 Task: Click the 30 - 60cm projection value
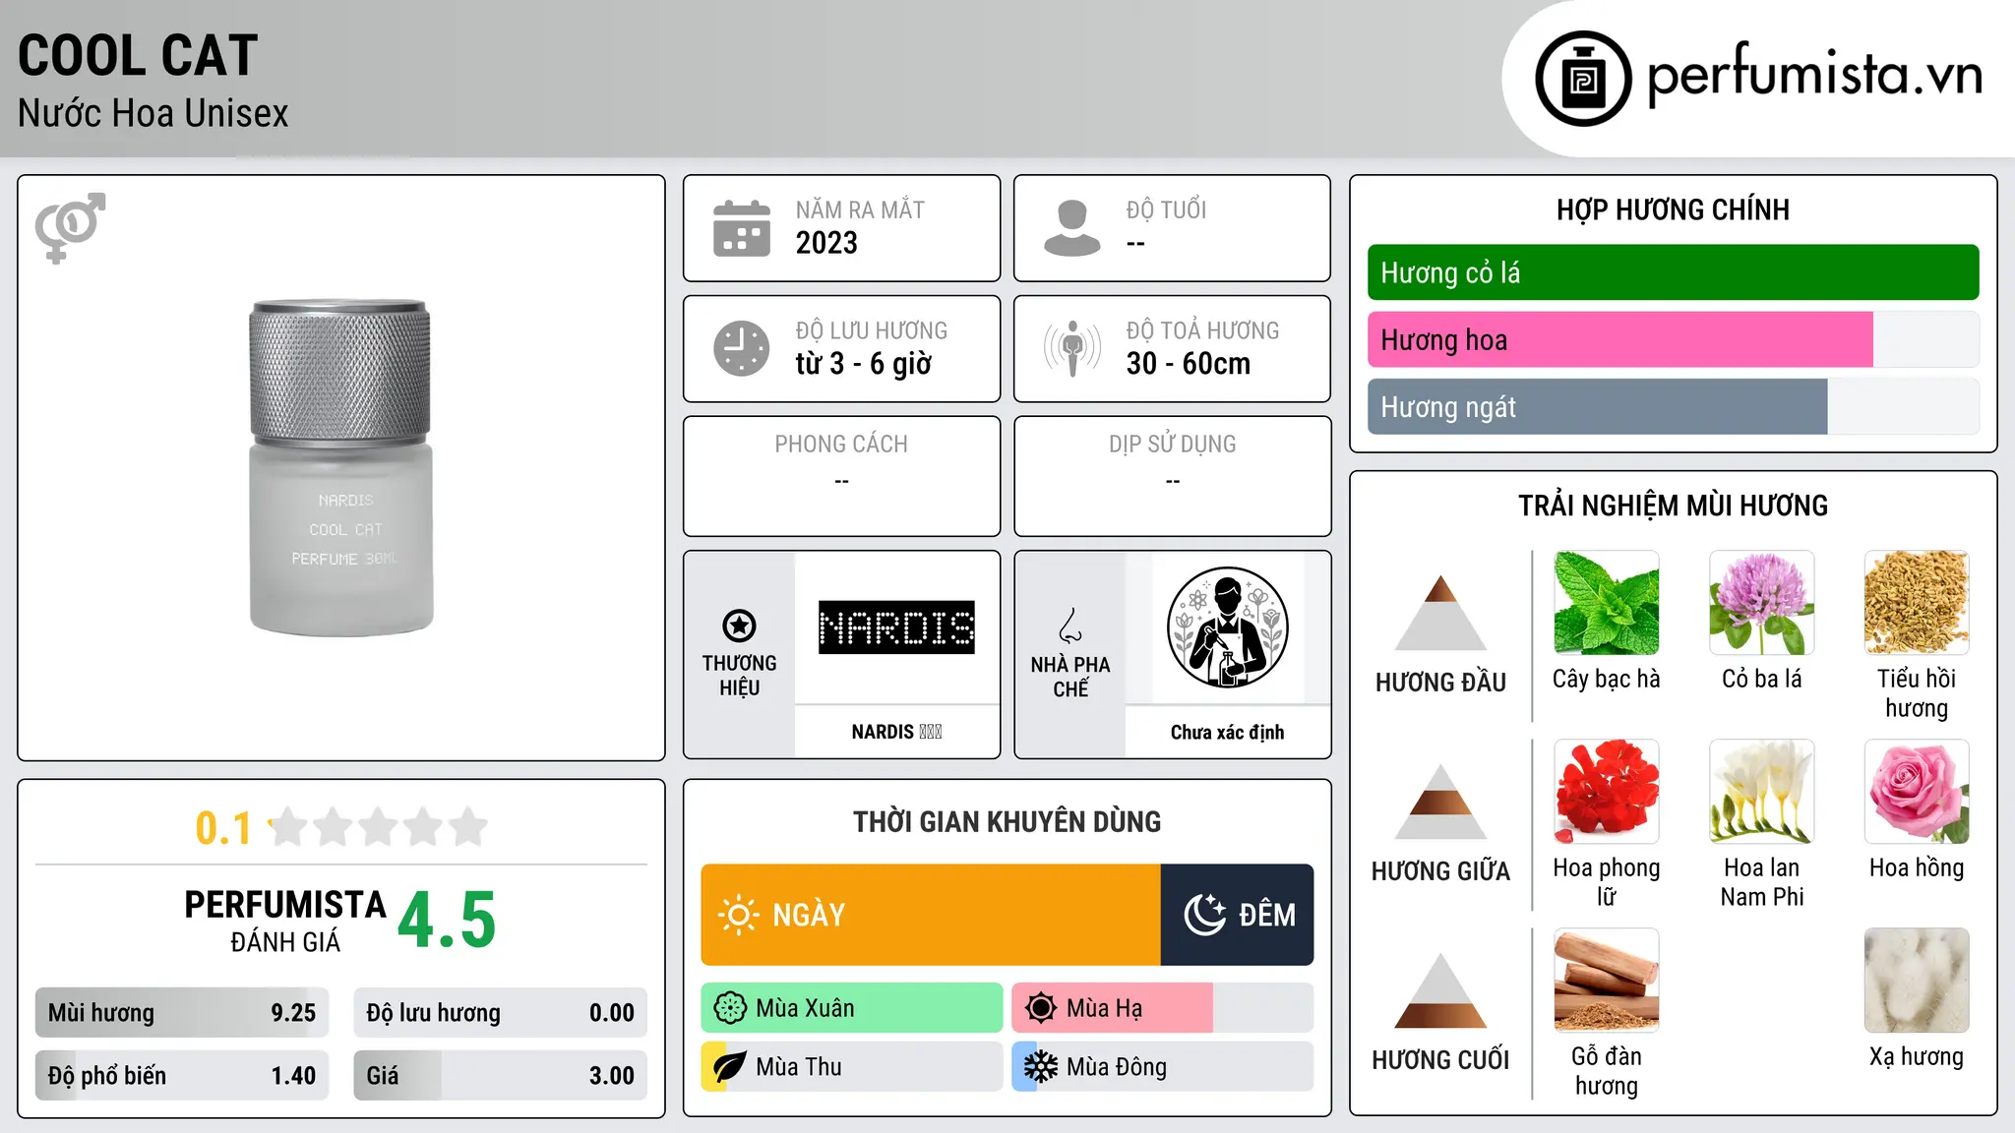tap(1189, 364)
